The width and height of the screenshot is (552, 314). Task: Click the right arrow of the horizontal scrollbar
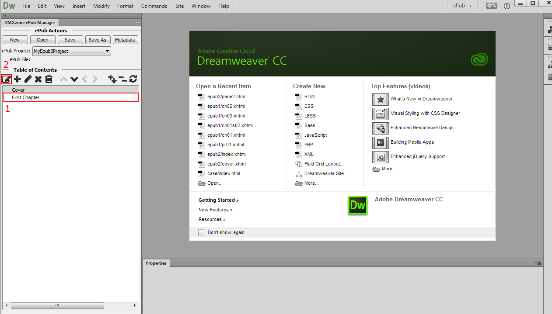[x=135, y=306]
